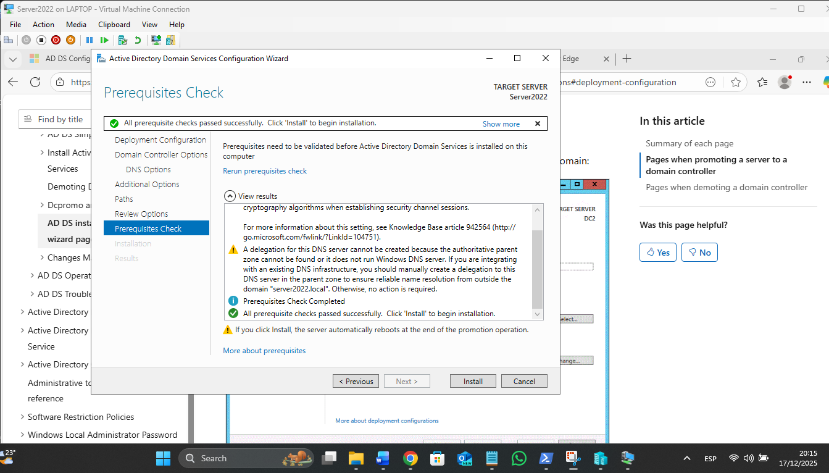Select Deployment Configuration wizard page
The width and height of the screenshot is (829, 473).
pos(160,140)
